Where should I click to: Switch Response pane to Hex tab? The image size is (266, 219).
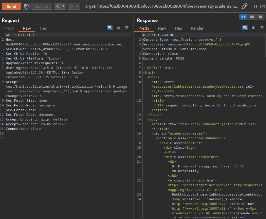(x=178, y=28)
